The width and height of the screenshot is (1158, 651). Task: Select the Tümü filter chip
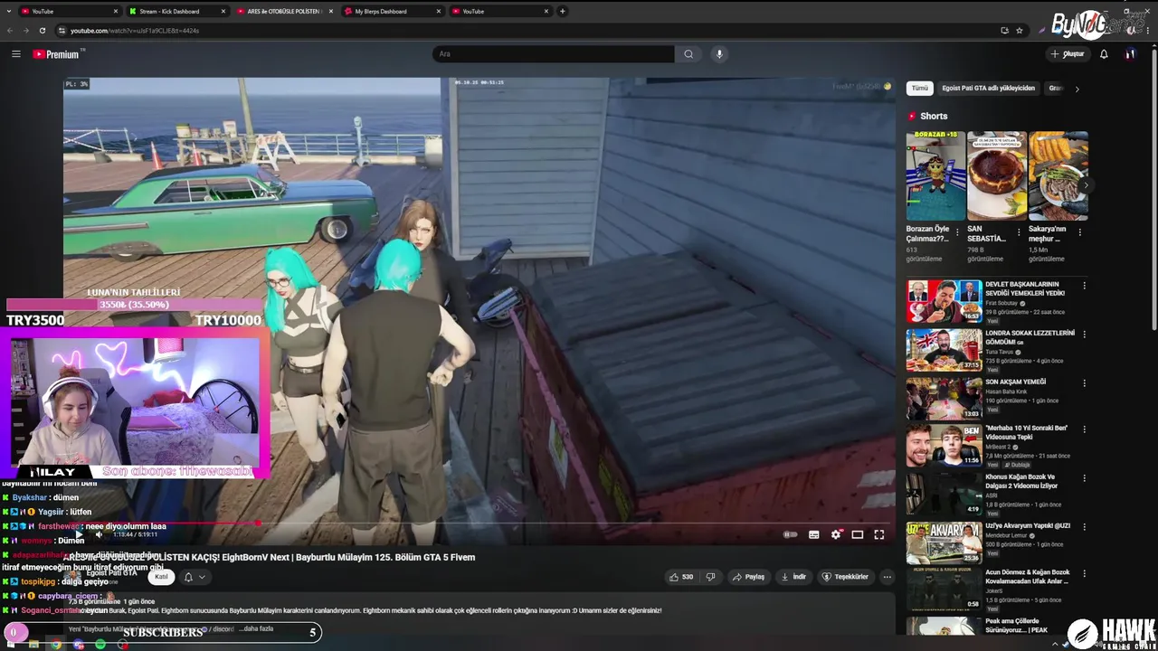click(x=920, y=89)
